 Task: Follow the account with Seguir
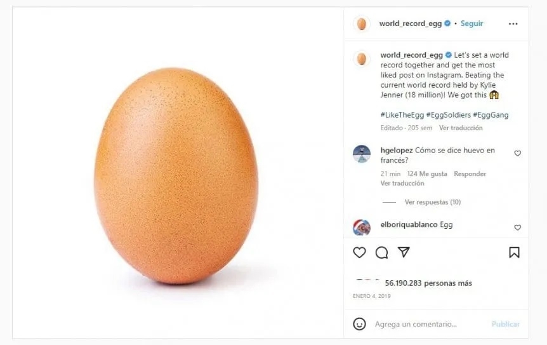pyautogui.click(x=471, y=24)
